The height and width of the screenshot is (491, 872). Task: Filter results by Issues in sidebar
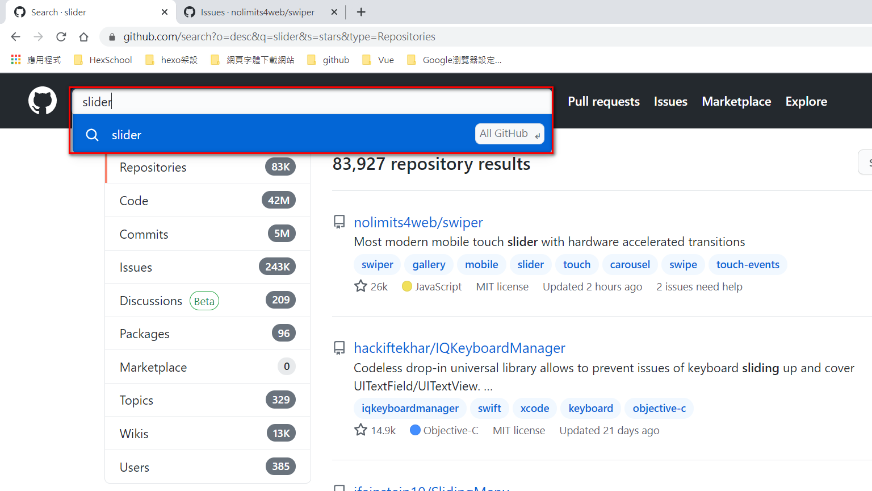click(x=208, y=267)
